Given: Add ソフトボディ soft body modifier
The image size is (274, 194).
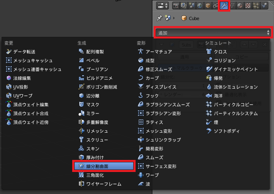Looking at the screenshot, I should coord(223,131).
